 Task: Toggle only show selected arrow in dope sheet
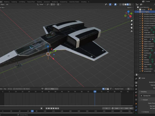[103, 89]
